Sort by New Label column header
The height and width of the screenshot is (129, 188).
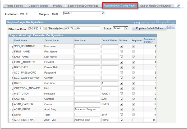(80, 40)
